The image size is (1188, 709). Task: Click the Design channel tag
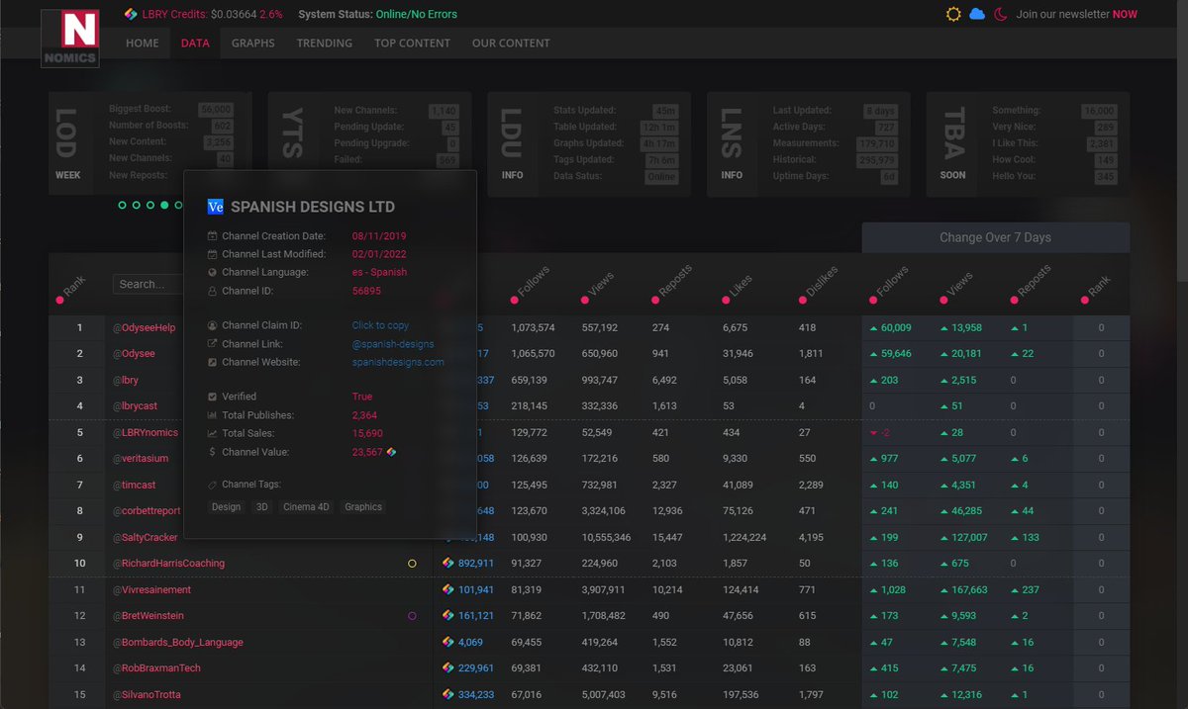tap(226, 506)
